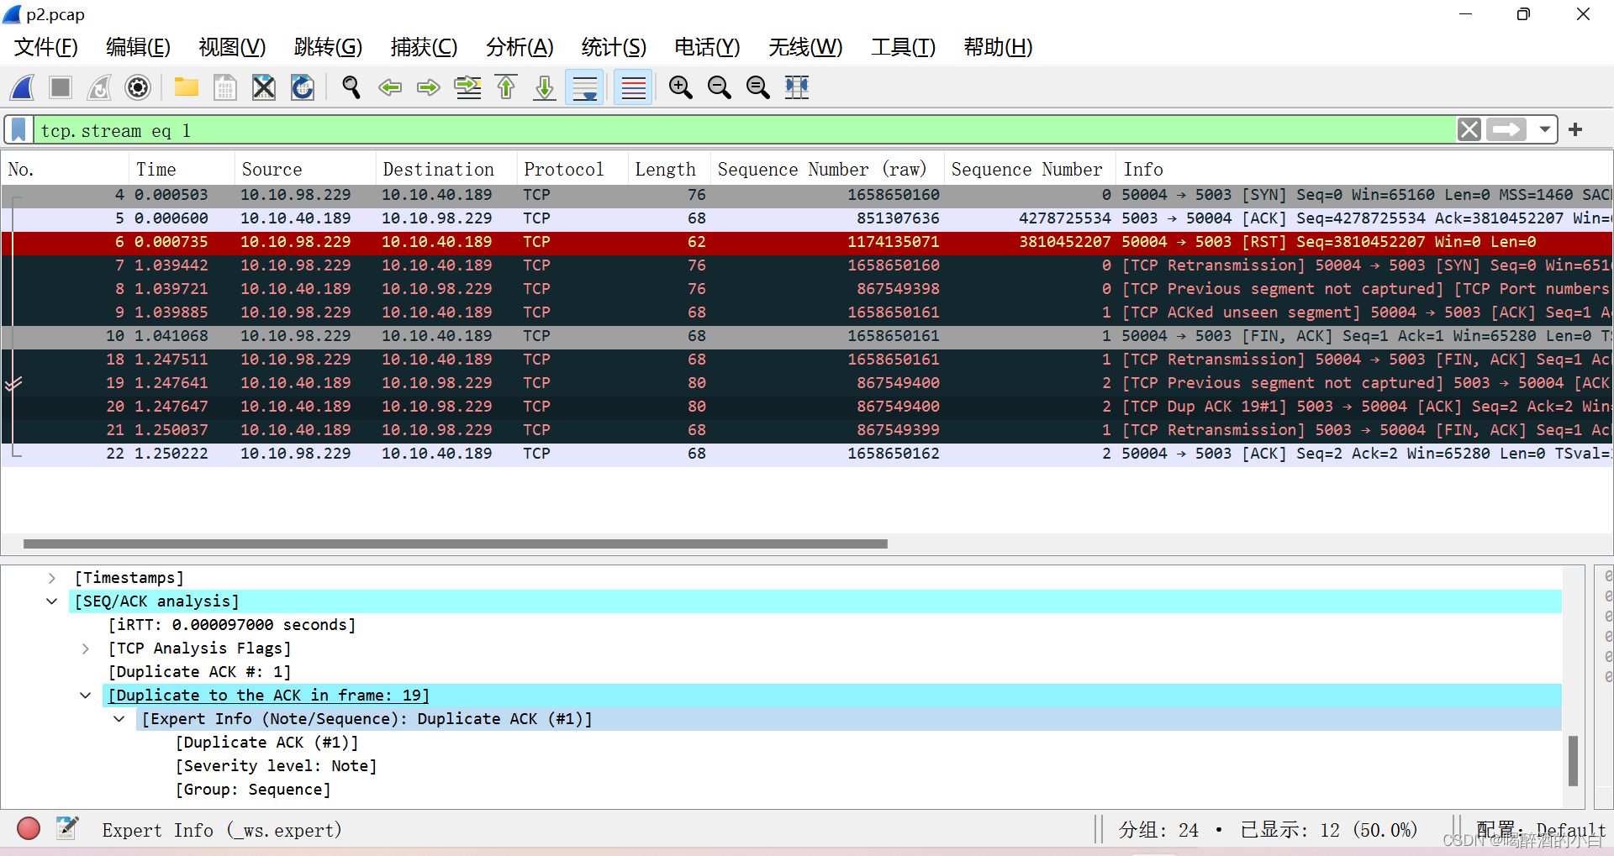Image resolution: width=1614 pixels, height=856 pixels.
Task: Click the stop capture square icon
Action: click(x=61, y=87)
